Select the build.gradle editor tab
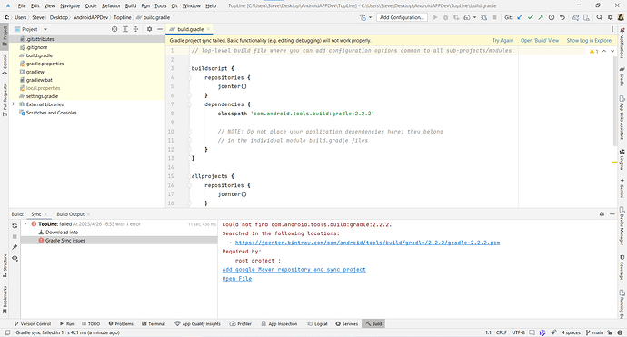Viewport: 627px width, 337px height. click(x=190, y=29)
